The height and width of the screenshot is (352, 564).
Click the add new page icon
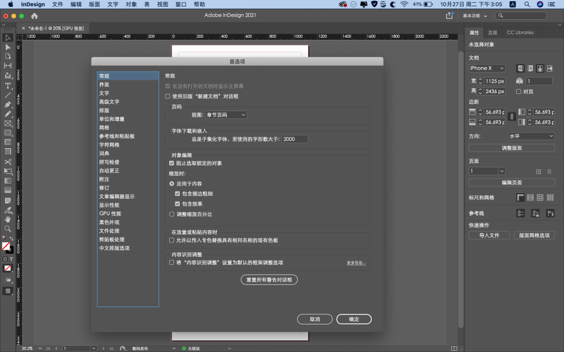[x=538, y=171]
